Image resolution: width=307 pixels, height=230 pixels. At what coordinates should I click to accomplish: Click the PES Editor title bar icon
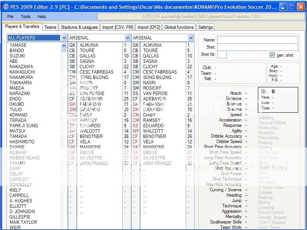[x=6, y=7]
